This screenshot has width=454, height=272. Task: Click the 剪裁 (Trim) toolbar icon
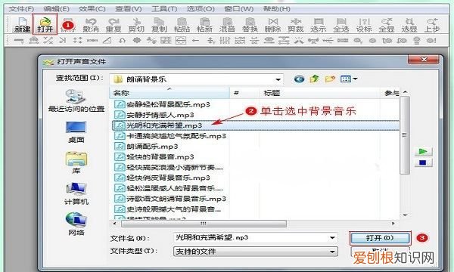296,25
